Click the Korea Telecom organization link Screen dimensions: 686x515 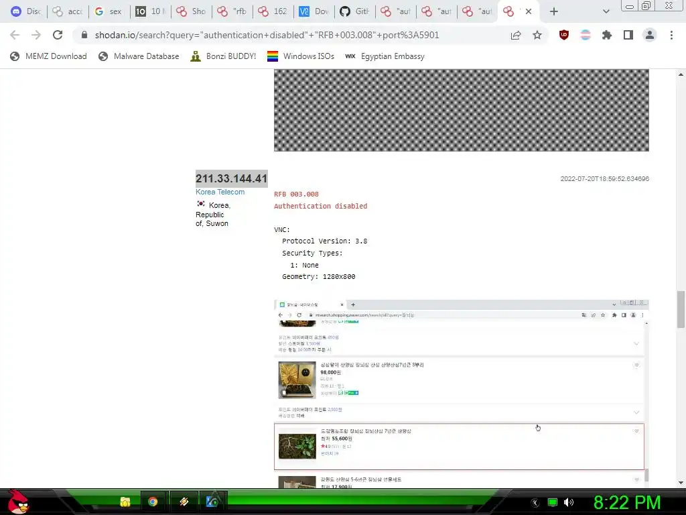click(x=220, y=192)
